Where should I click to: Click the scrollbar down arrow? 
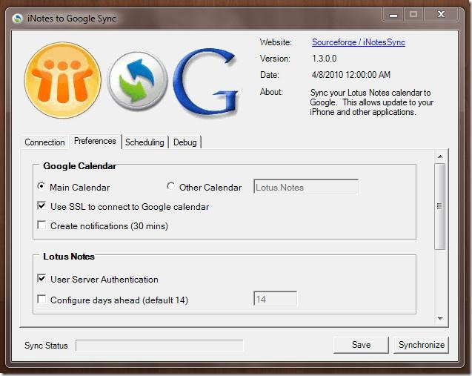tap(439, 318)
